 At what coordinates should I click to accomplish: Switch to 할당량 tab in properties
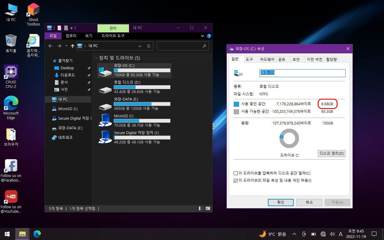(x=331, y=59)
